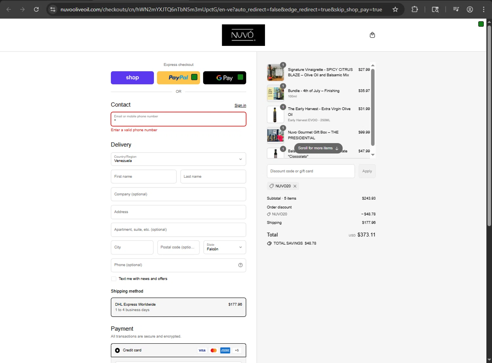Click the Subtotal value $243.93
This screenshot has height=363, width=492.
click(369, 198)
